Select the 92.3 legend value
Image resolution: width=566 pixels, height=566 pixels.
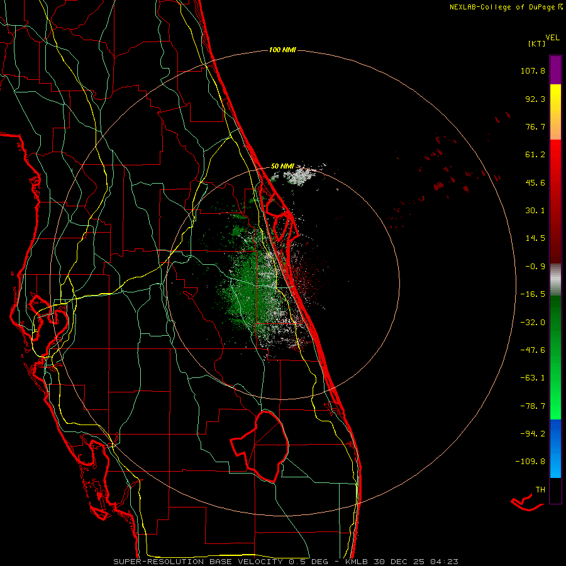point(535,99)
